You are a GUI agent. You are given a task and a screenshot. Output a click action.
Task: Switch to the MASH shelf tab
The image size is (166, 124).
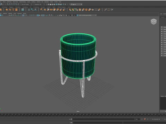[54, 7]
